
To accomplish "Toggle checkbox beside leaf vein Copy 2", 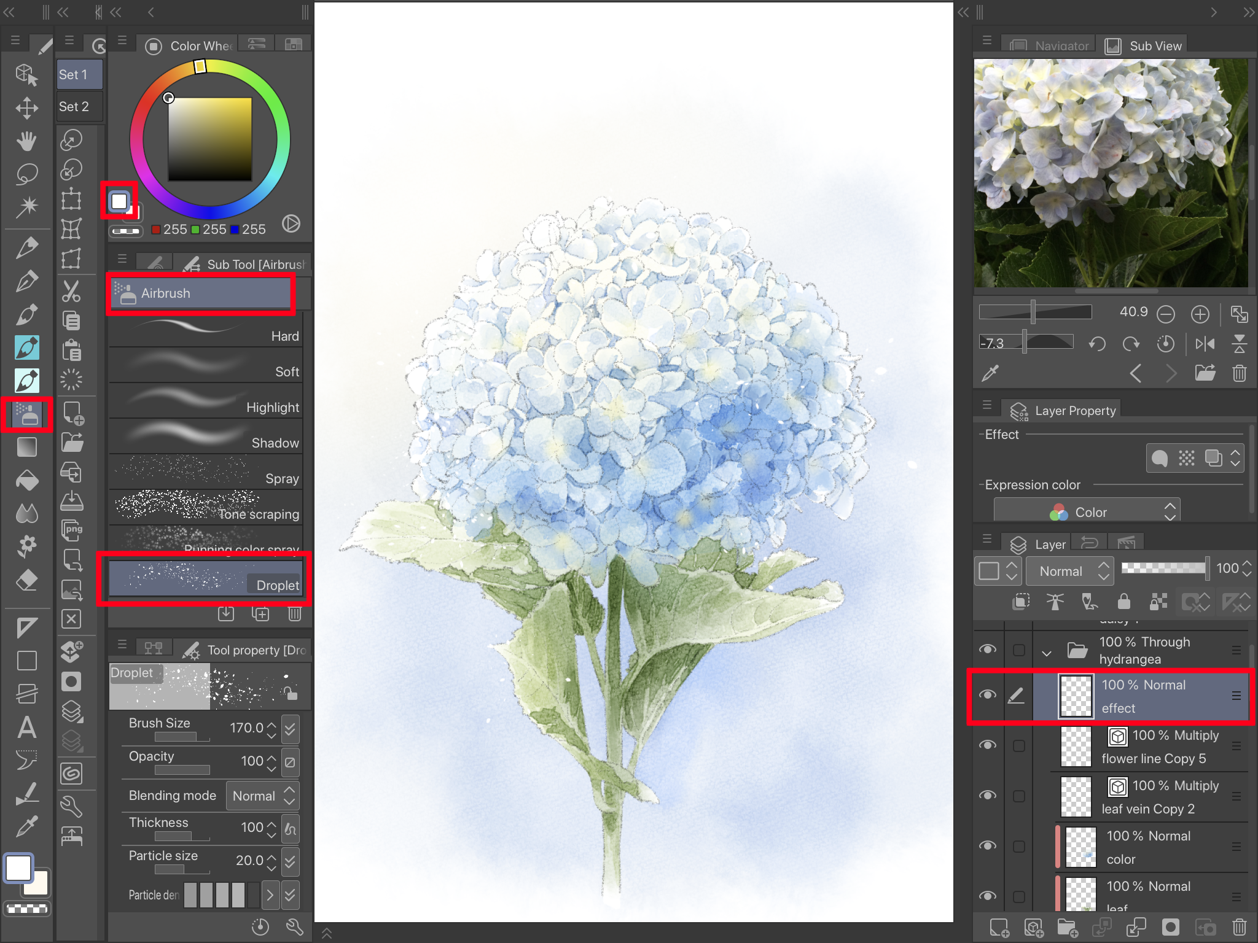I will coord(1019,796).
